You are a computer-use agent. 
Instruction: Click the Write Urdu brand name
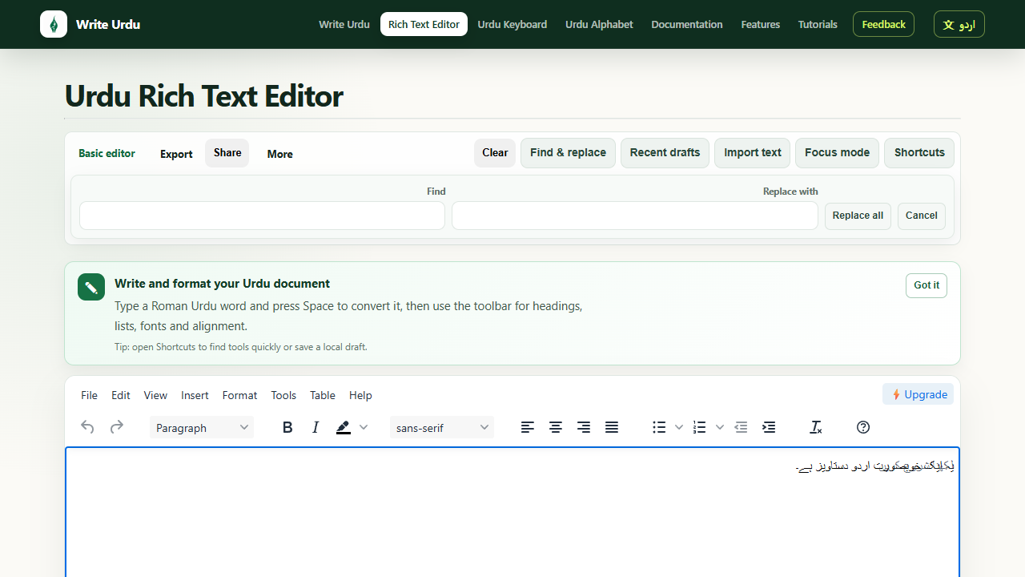(108, 24)
